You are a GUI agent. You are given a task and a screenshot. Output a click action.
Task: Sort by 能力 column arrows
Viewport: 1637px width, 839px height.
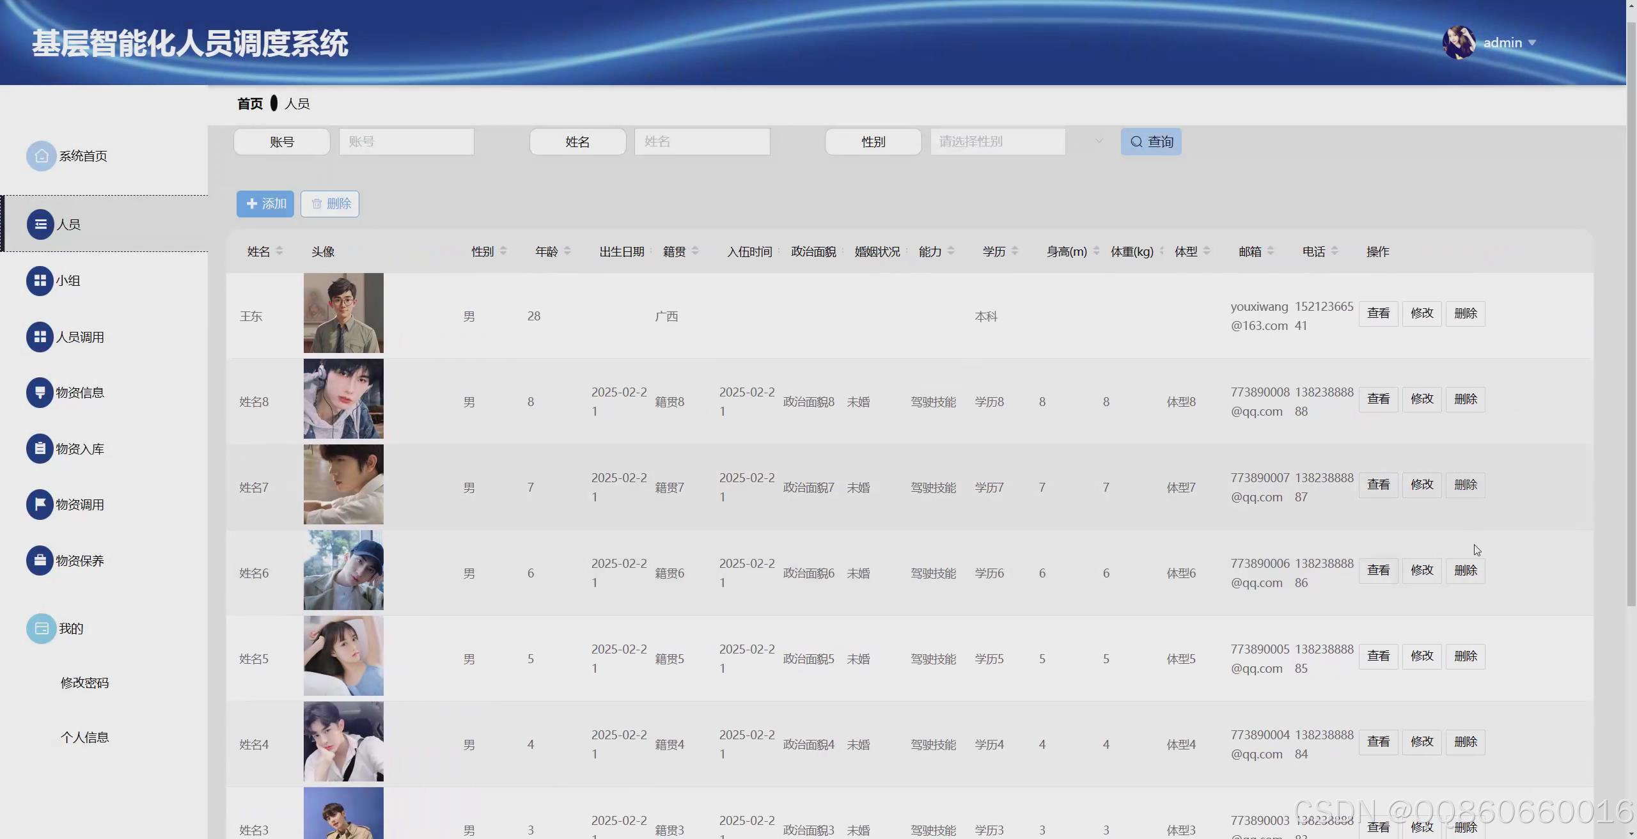point(951,251)
